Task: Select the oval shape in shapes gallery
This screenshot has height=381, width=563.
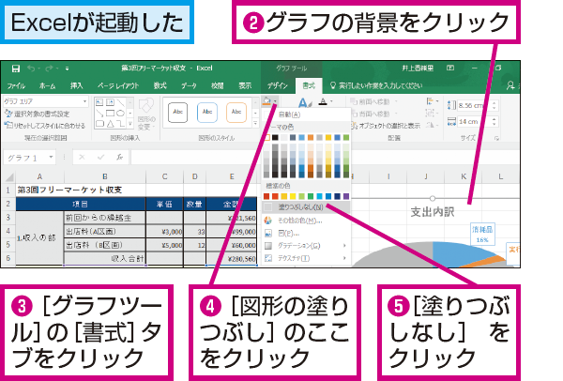Action: pyautogui.click(x=121, y=114)
